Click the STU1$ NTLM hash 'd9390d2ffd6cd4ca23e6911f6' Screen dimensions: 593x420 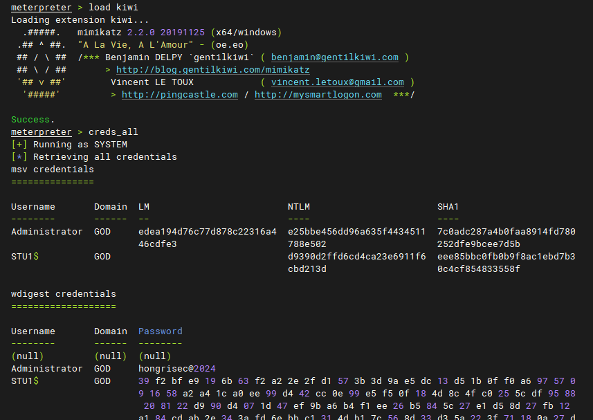pyautogui.click(x=356, y=257)
